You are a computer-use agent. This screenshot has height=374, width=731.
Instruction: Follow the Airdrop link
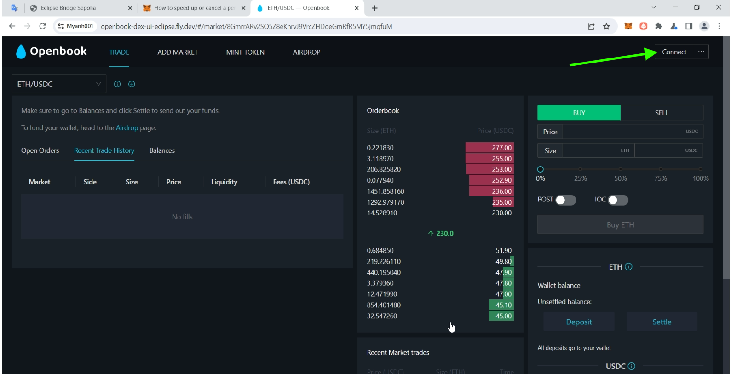click(x=127, y=127)
